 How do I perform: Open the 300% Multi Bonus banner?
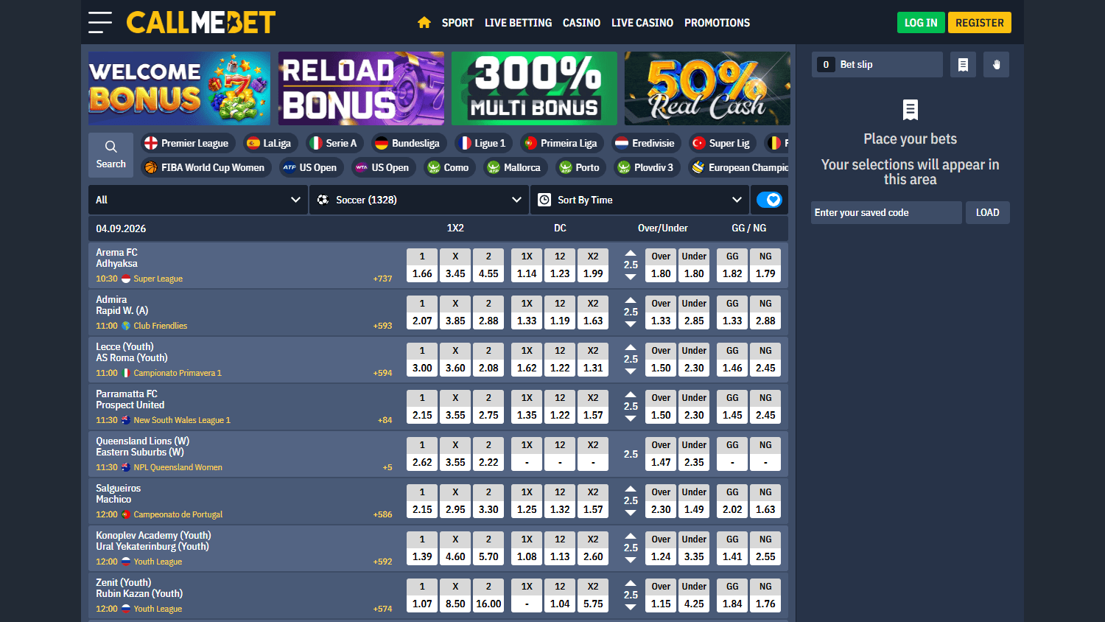[534, 88]
